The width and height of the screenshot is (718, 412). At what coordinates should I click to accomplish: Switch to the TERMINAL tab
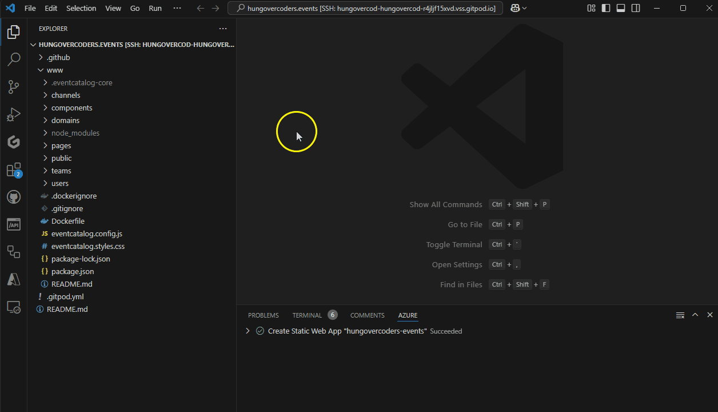pos(307,315)
